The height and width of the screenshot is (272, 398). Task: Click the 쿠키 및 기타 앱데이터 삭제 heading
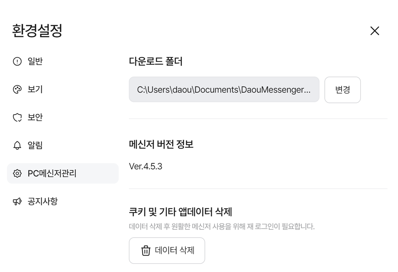point(180,211)
